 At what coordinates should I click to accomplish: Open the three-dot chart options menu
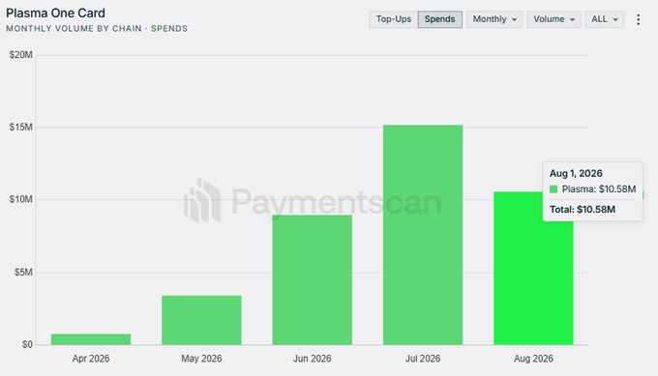click(x=639, y=19)
